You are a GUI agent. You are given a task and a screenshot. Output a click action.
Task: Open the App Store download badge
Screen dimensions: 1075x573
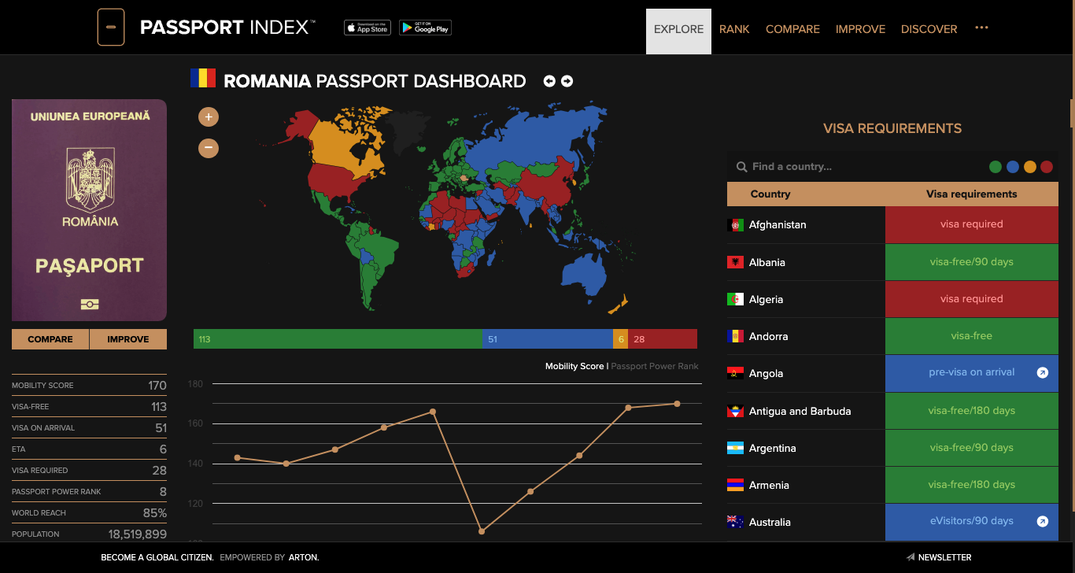[x=368, y=28]
